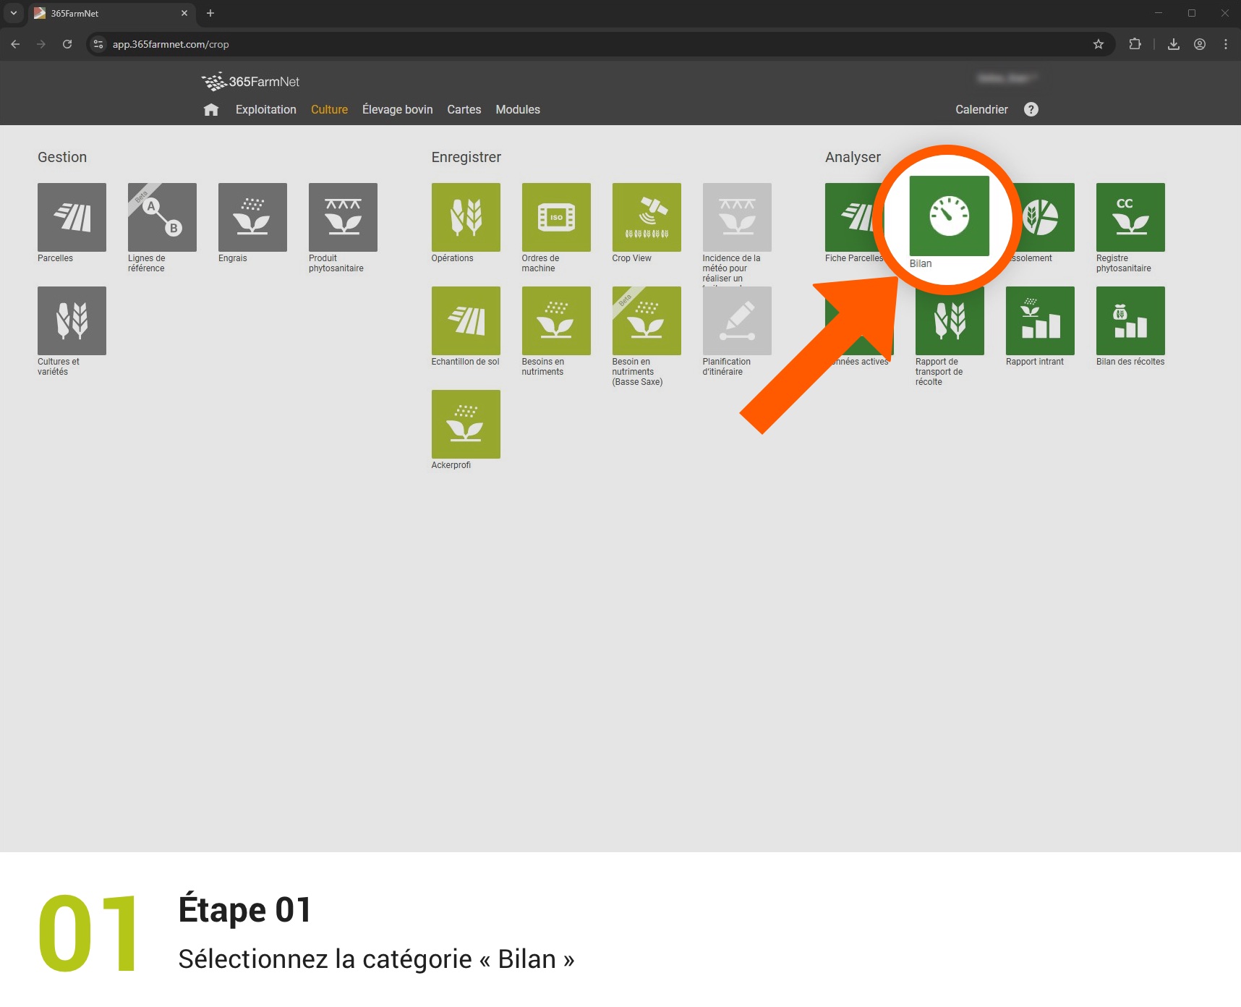Click the 365FarmNet logo
This screenshot has width=1241, height=1007.
click(x=250, y=82)
